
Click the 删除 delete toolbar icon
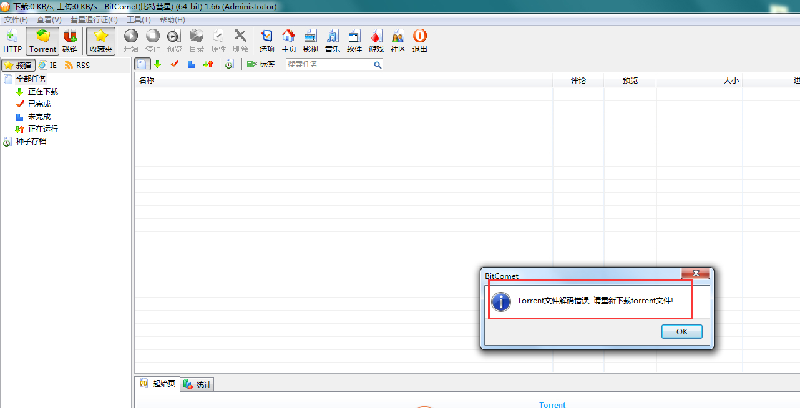tap(240, 41)
